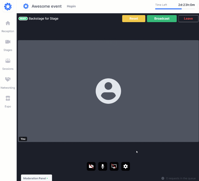This screenshot has width=199, height=181.
Task: Toggle screen sharing
Action: pyautogui.click(x=114, y=166)
